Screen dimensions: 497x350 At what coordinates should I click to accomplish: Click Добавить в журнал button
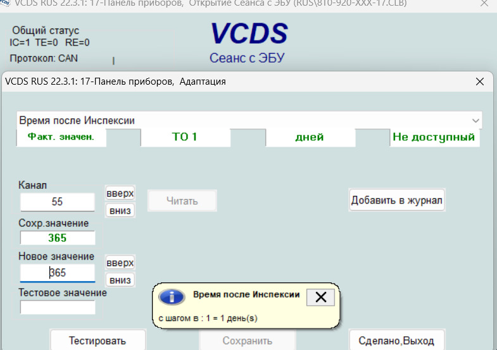tap(397, 200)
